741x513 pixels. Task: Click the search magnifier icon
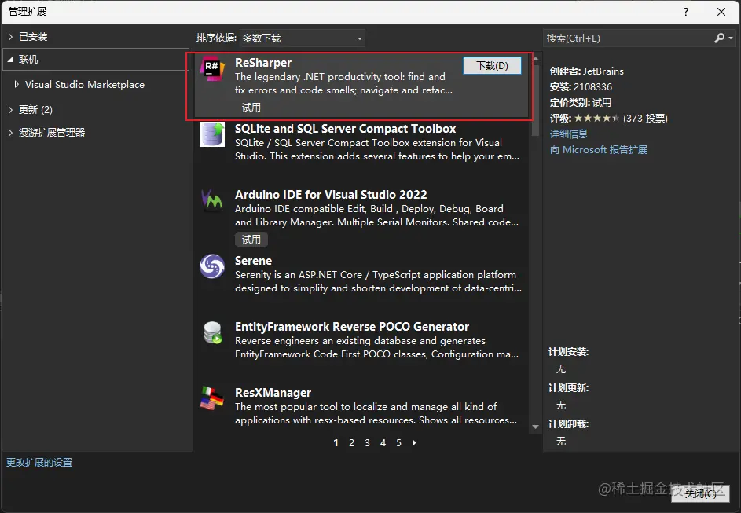(719, 38)
